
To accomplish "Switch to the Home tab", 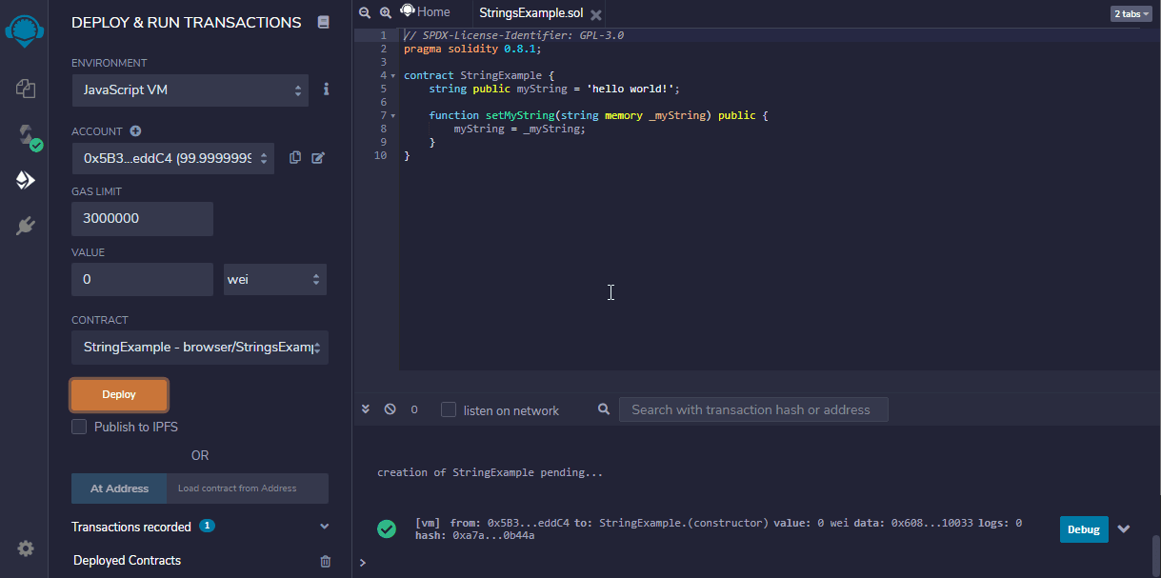I will 425,12.
